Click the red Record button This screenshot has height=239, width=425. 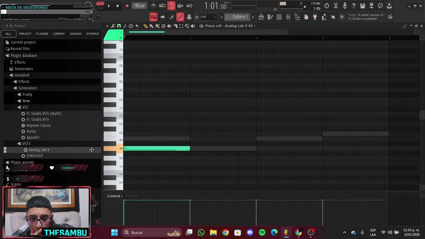(127, 6)
